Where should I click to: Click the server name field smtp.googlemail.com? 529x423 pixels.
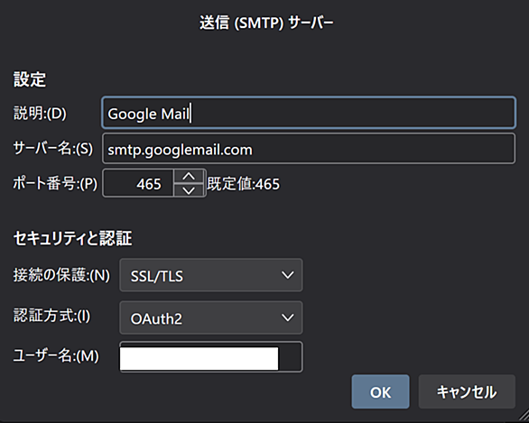coord(309,149)
